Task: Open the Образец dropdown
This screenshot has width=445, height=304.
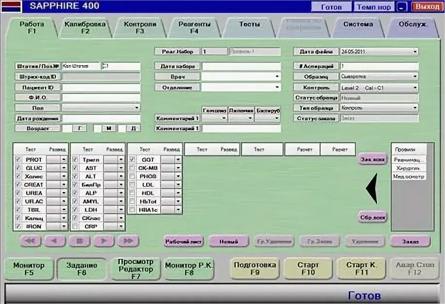Action: 415,76
